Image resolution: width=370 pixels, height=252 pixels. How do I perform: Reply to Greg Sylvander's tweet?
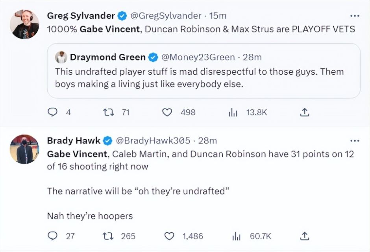(x=53, y=112)
